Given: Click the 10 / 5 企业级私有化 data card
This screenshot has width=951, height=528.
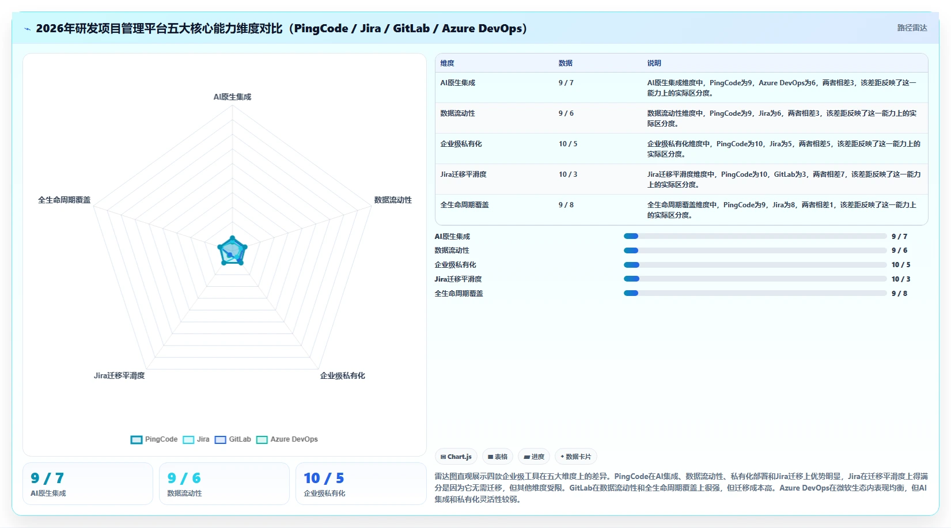Looking at the screenshot, I should 361,484.
